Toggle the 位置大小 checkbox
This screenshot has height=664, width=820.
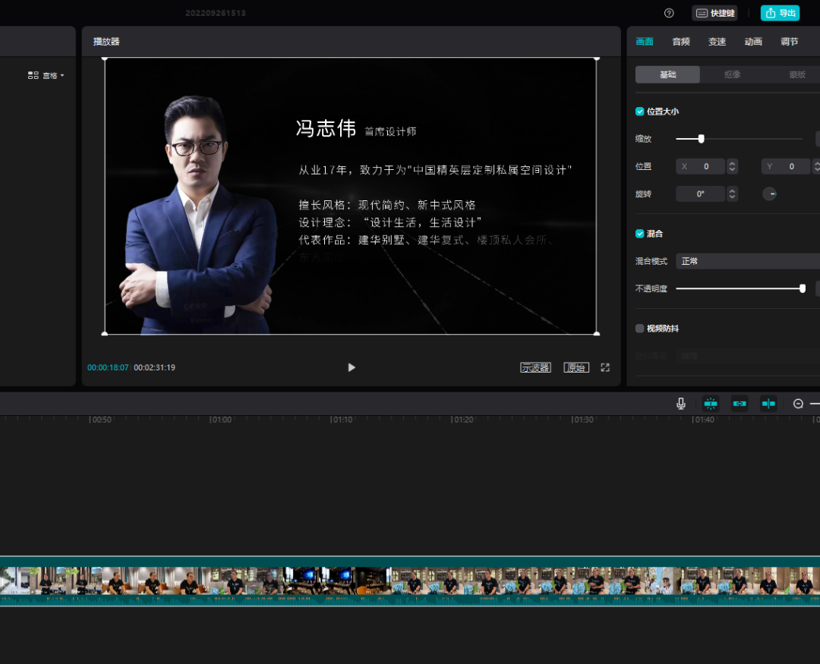click(639, 112)
